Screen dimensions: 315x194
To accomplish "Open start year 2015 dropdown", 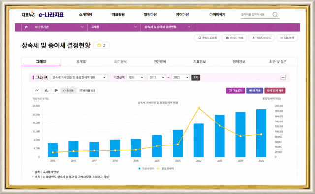I will [157, 77].
